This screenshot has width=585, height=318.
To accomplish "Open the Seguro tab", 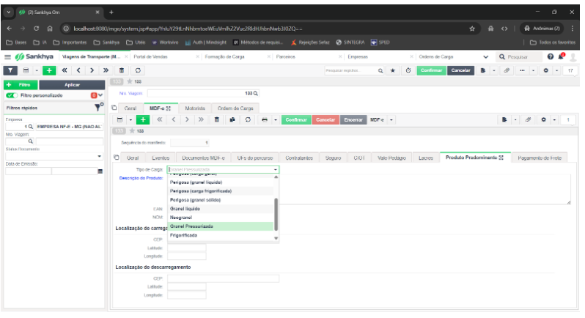I will (333, 158).
